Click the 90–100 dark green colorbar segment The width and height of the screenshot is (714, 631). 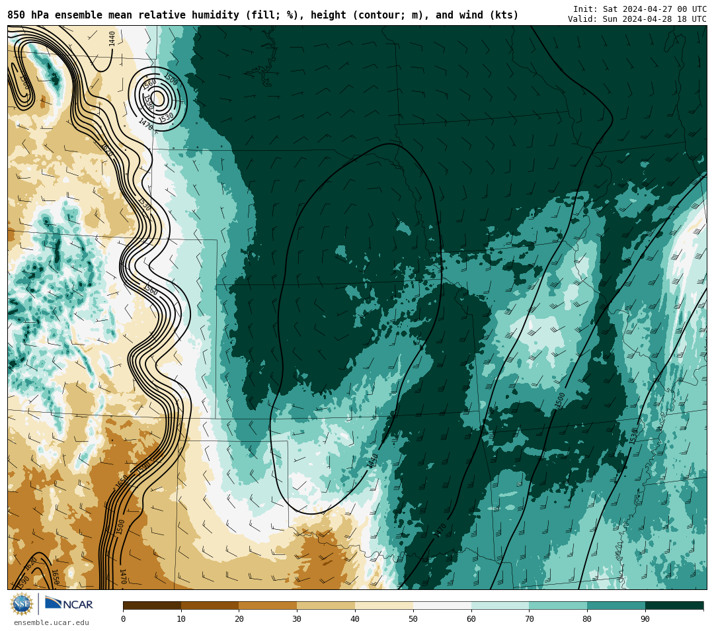click(x=674, y=605)
